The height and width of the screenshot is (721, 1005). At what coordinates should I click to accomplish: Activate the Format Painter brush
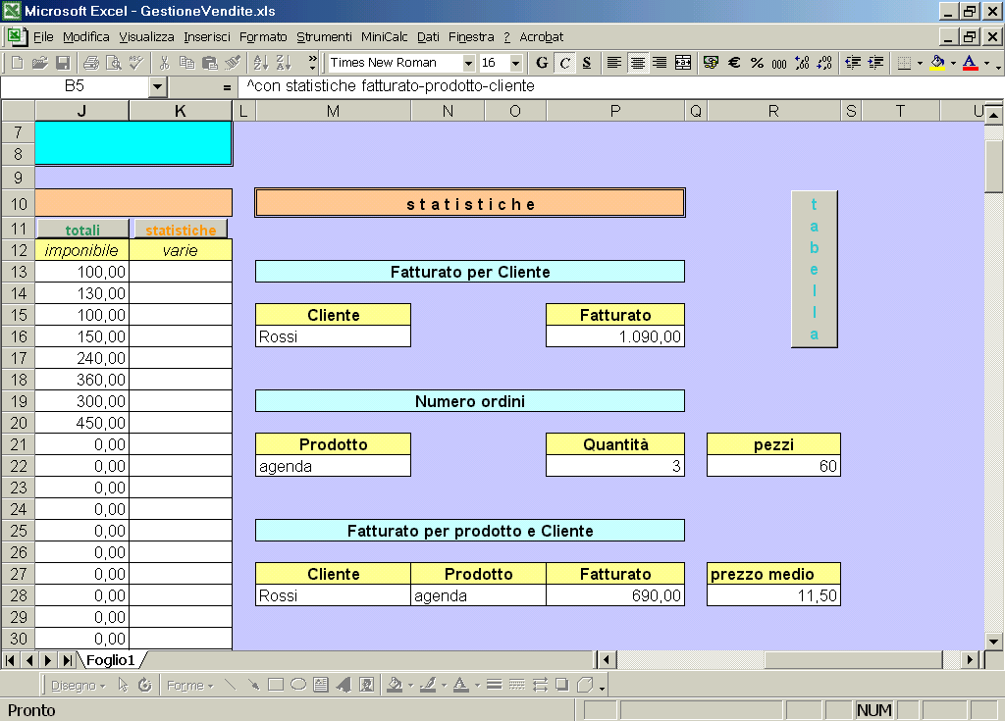(233, 62)
